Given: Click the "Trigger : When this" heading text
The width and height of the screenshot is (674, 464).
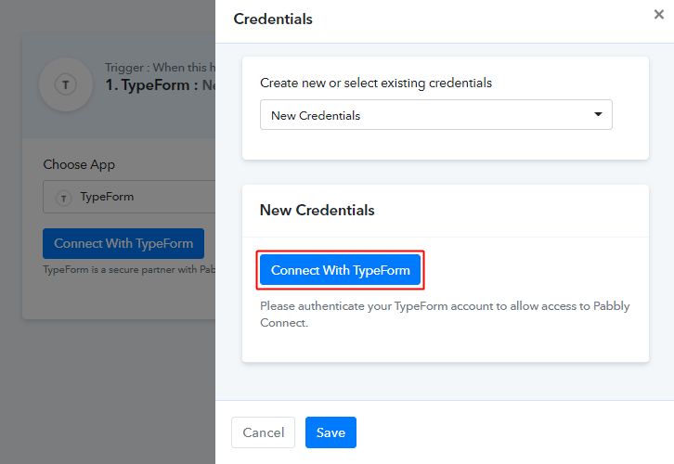Looking at the screenshot, I should [160, 68].
